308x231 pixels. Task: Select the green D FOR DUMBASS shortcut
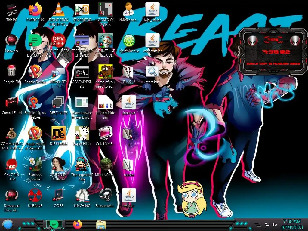(35, 46)
